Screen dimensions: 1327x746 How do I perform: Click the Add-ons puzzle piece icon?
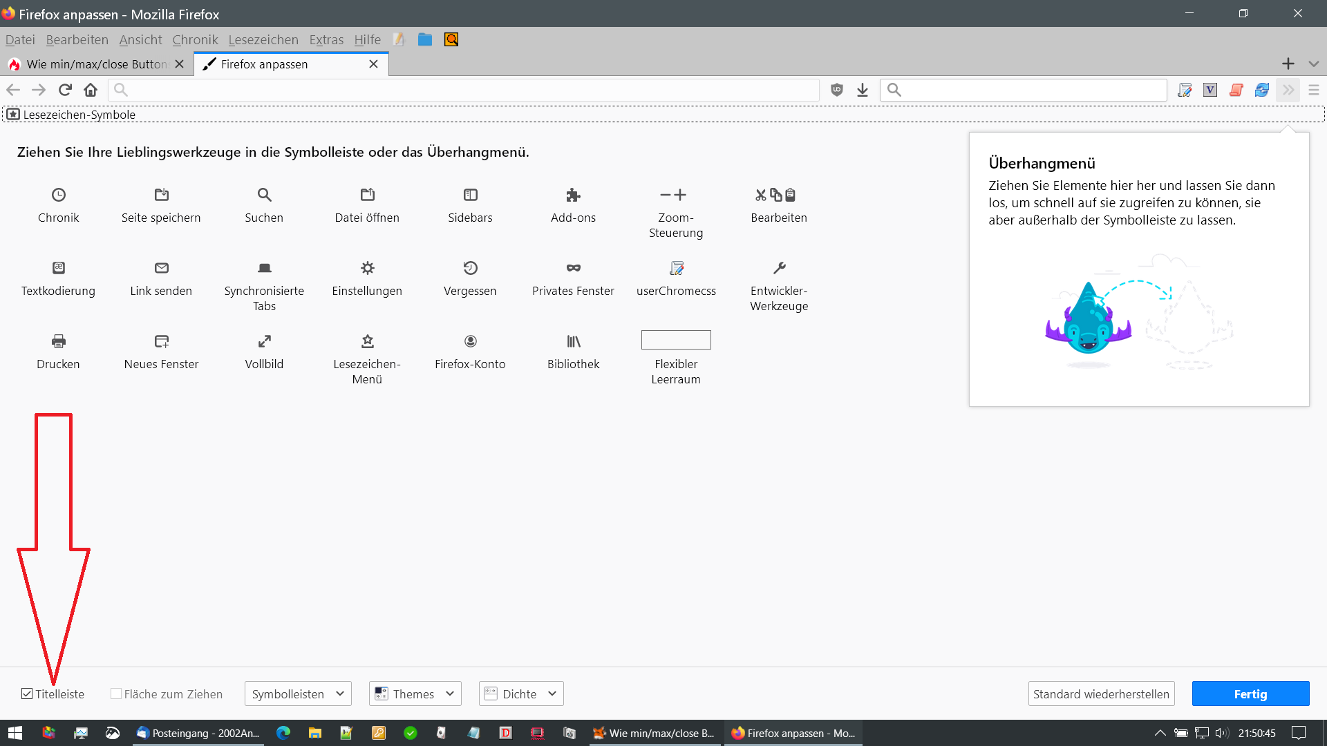573,195
